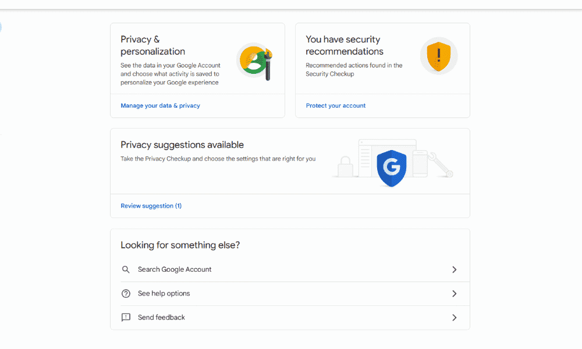Click the wrench illustration in Privacy suggestions
The height and width of the screenshot is (349, 582).
[x=440, y=165]
